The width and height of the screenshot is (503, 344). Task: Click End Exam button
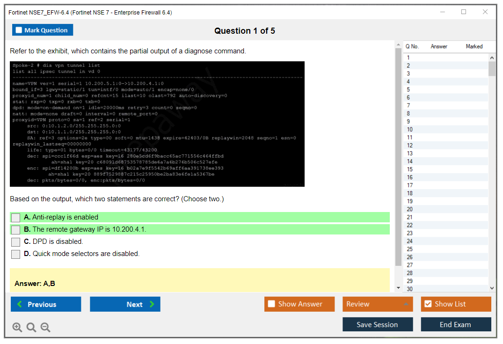[456, 324]
